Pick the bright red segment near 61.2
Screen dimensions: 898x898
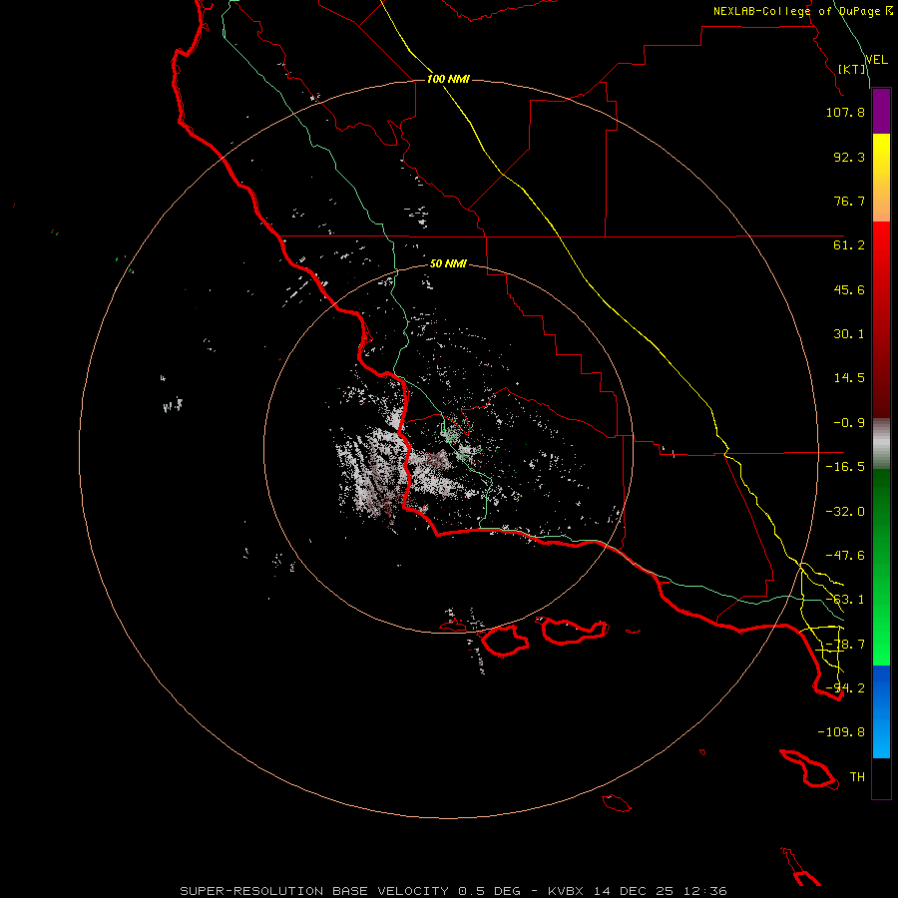(x=881, y=246)
